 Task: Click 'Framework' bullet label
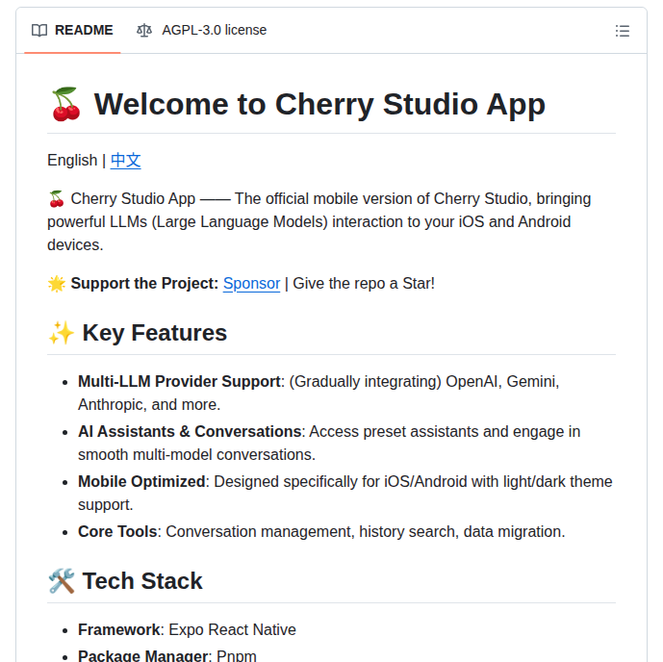(x=118, y=629)
